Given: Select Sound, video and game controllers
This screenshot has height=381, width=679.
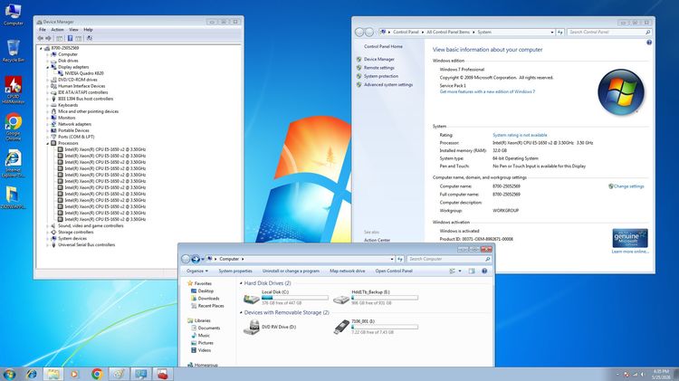Looking at the screenshot, I should (x=91, y=225).
